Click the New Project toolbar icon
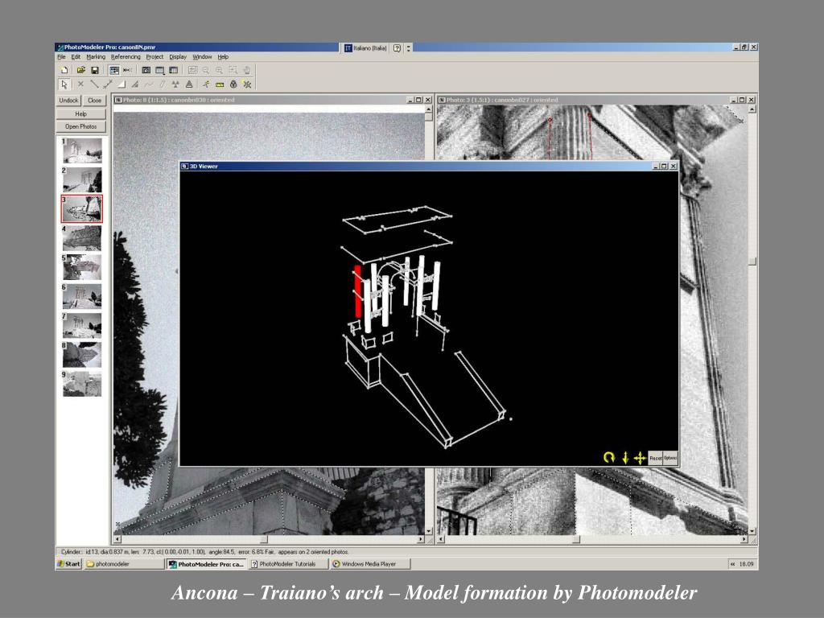 point(64,70)
